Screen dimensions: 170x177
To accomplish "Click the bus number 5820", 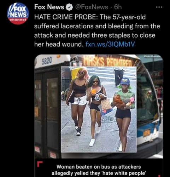I will tap(47, 61).
